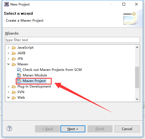
Task: Expand the Plug-in Development category
Action: pyautogui.click(x=9, y=86)
